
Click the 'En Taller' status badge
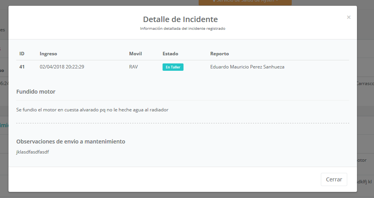point(173,67)
